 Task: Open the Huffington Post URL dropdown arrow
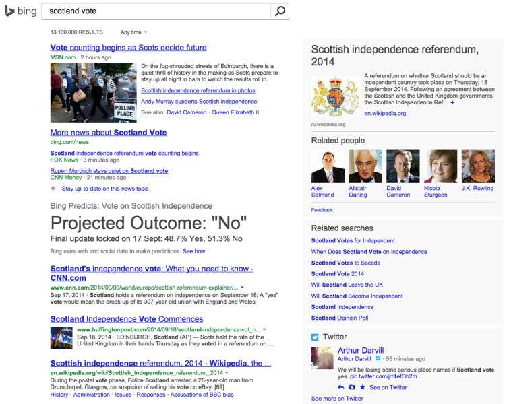(x=264, y=329)
